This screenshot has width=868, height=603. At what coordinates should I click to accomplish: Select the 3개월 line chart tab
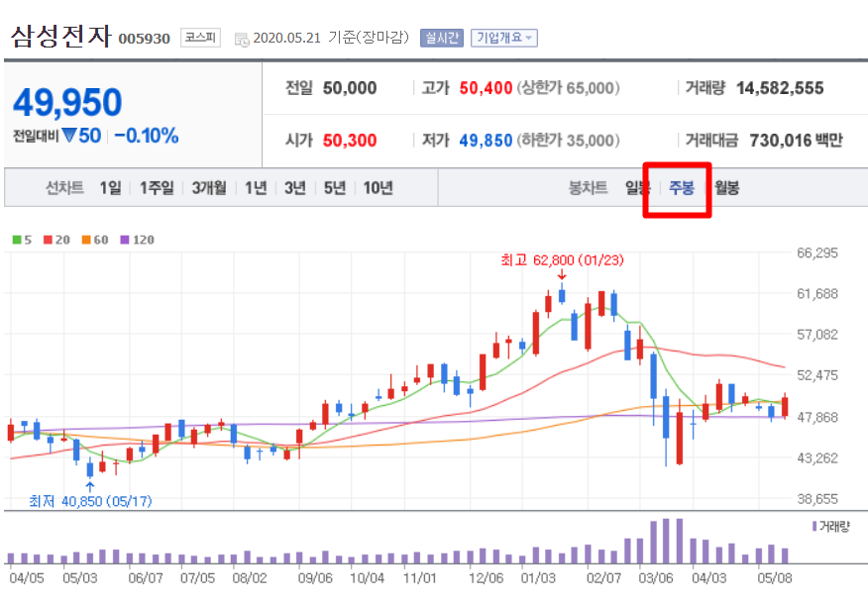[209, 188]
